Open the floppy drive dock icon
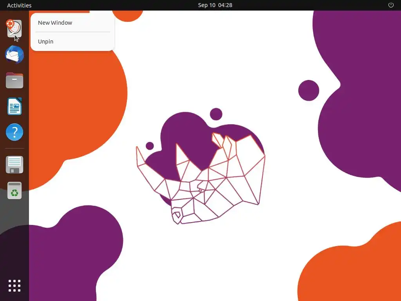This screenshot has width=401, height=301. 14,165
